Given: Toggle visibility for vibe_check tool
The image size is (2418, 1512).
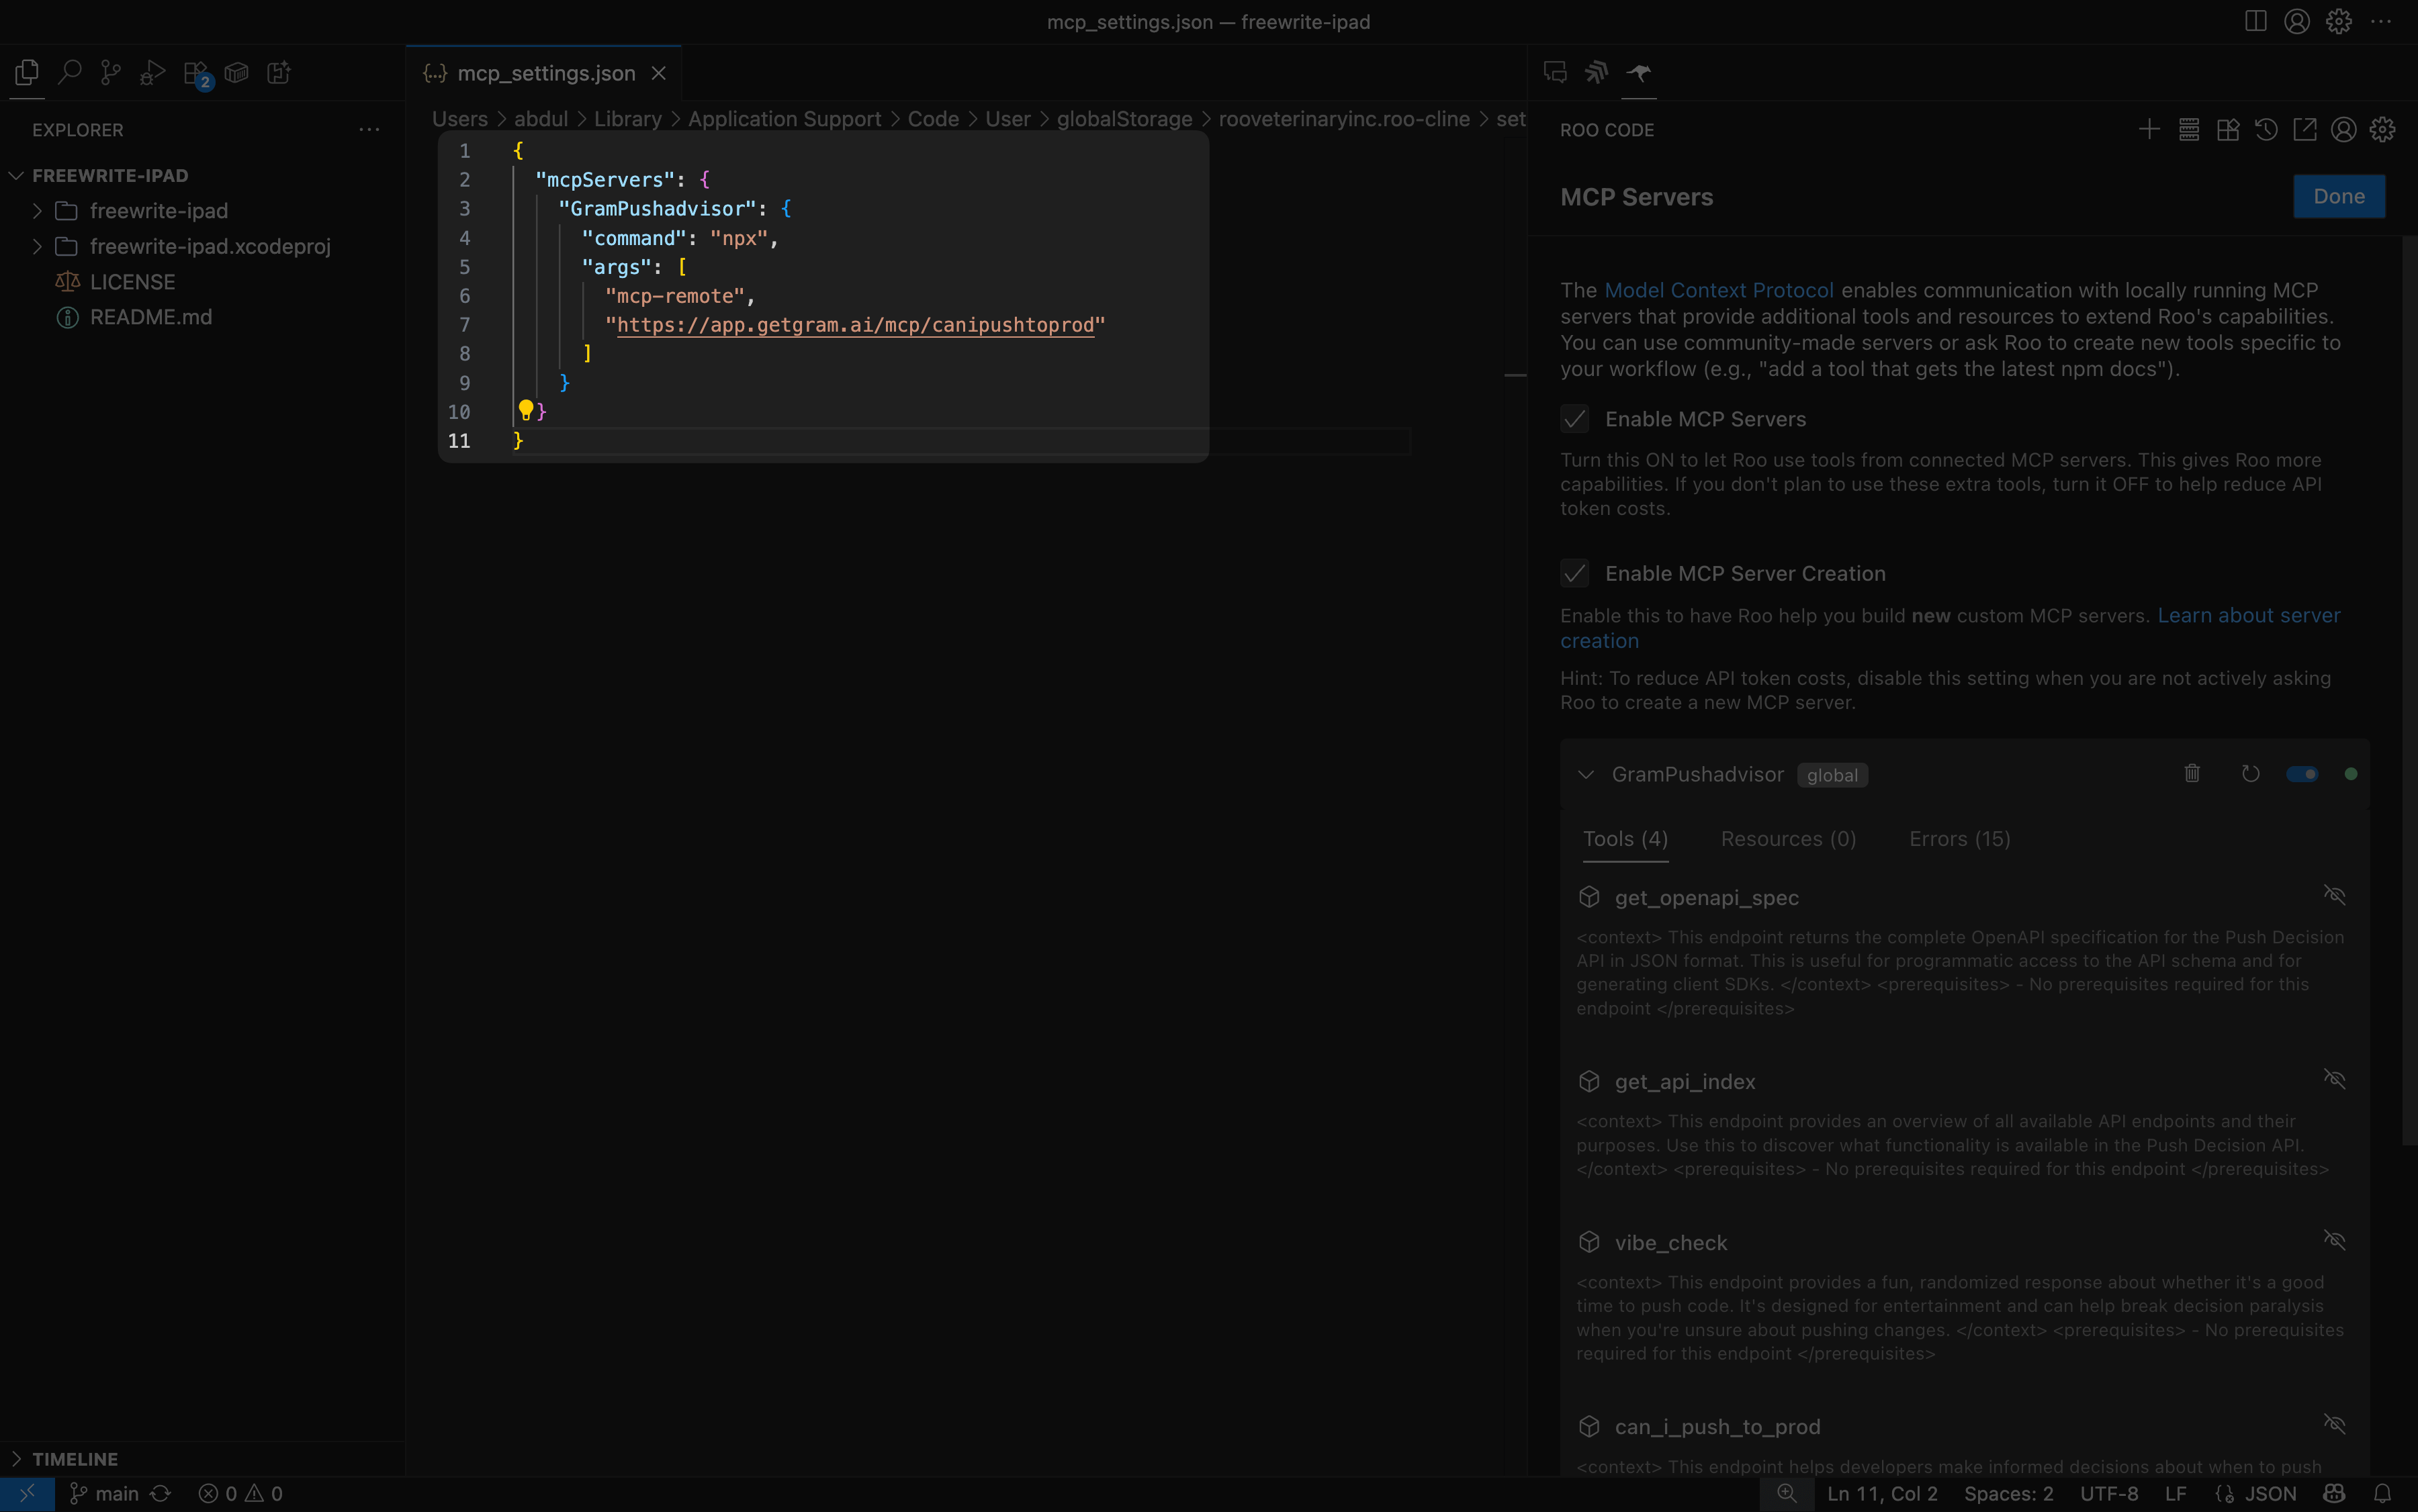Looking at the screenshot, I should pyautogui.click(x=2334, y=1240).
